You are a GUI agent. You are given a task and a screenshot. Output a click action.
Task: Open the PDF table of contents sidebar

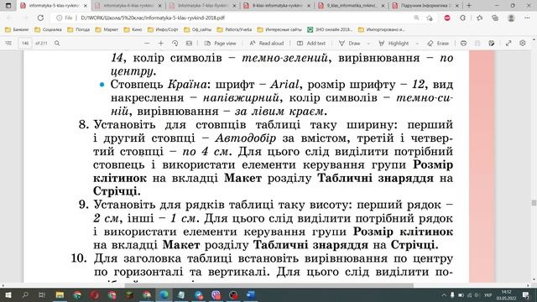tap(8, 44)
